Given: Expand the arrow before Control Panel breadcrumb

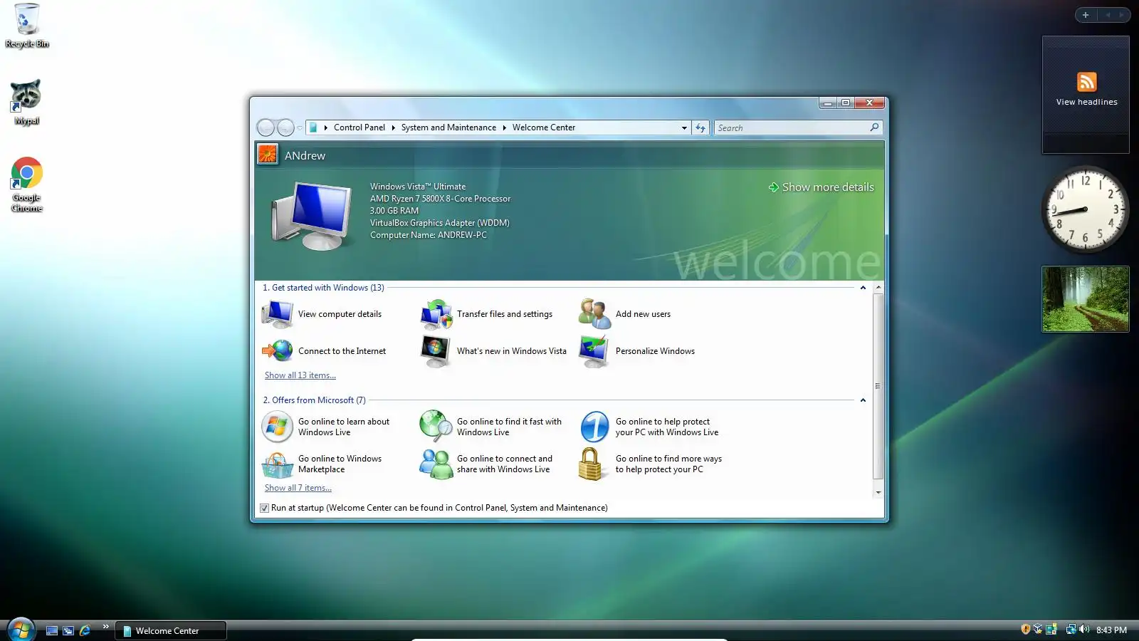Looking at the screenshot, I should coord(325,127).
